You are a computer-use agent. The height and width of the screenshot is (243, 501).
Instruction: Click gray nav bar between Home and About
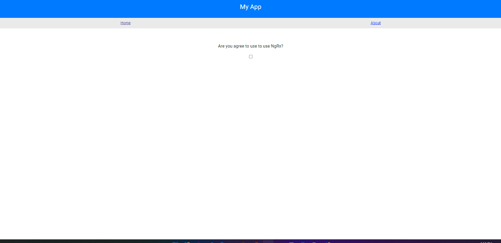click(250, 23)
